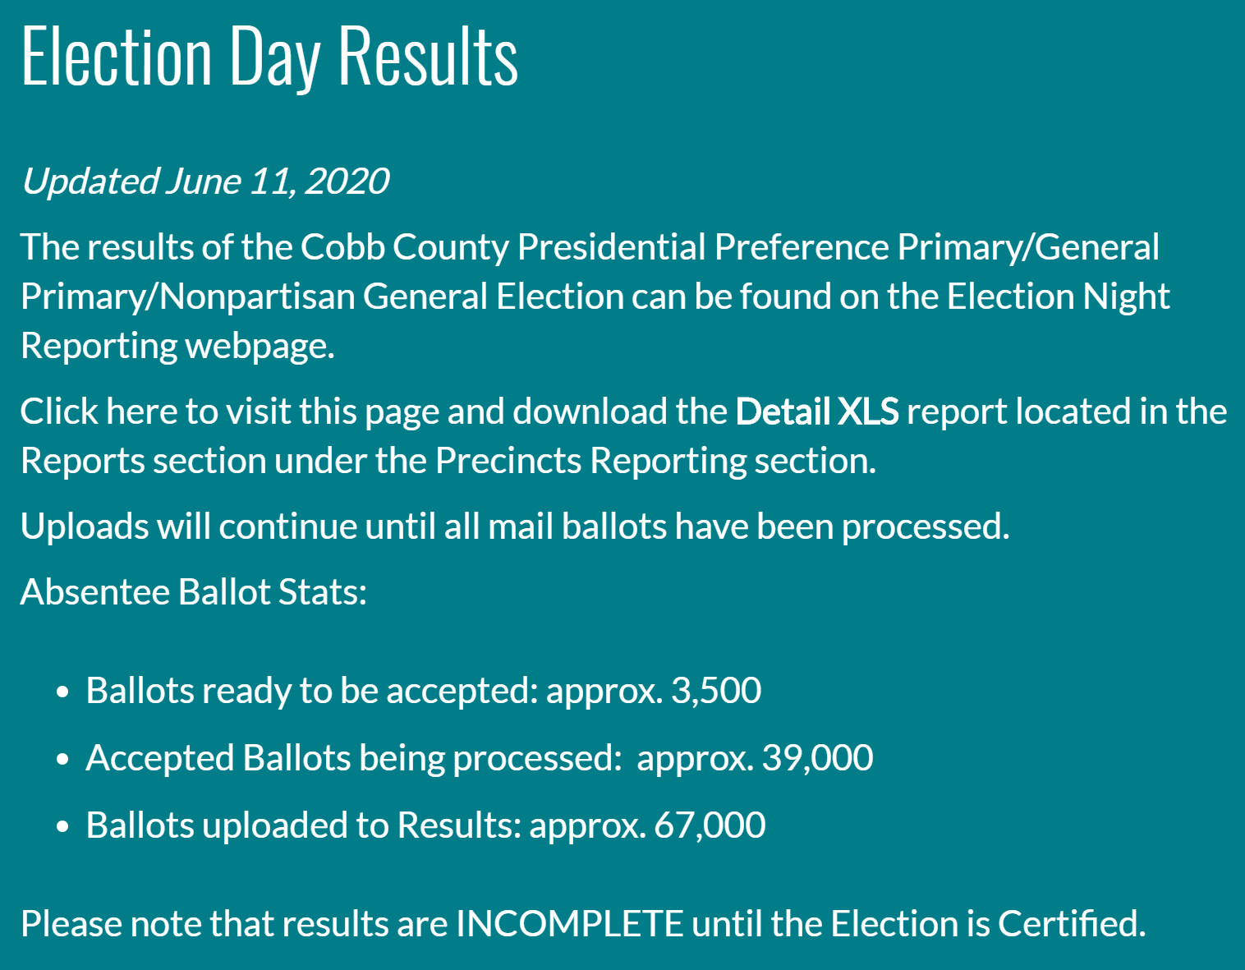Image resolution: width=1245 pixels, height=970 pixels.
Task: Open the bold Detail XLS link
Action: pos(817,411)
